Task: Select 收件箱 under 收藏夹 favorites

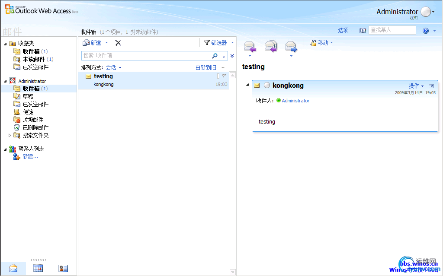Action: (x=31, y=51)
